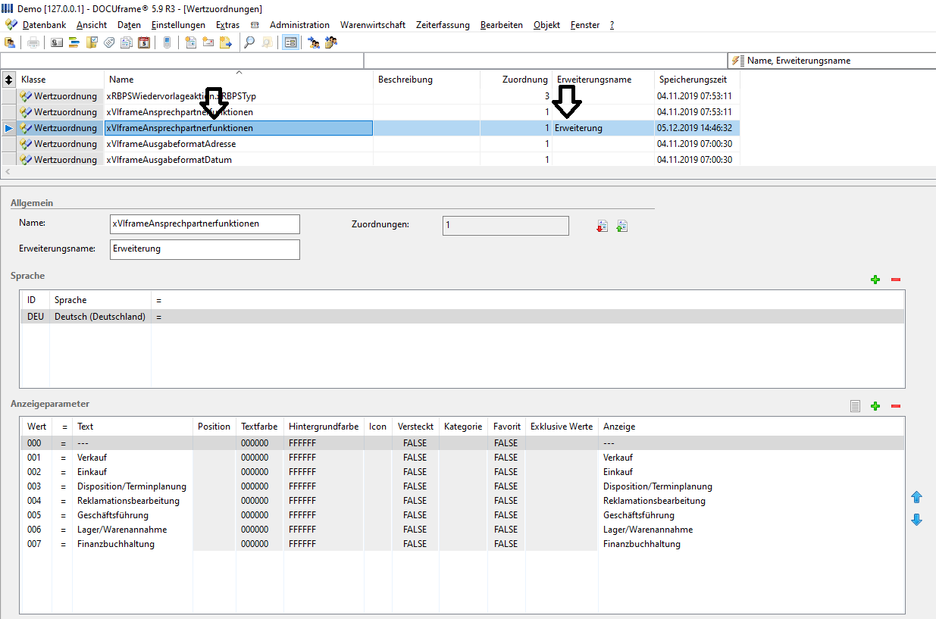This screenshot has width=936, height=619.
Task: Sort the list by Klasse column header
Action: (x=61, y=80)
